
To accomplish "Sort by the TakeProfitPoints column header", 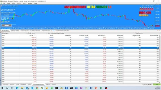I will (150, 35).
